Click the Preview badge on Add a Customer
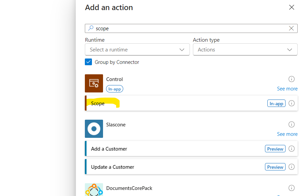 (275, 149)
